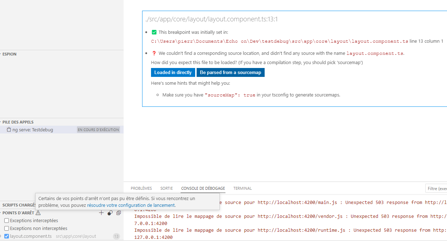Click the add function breakpoint plus icon
The width and height of the screenshot is (447, 241).
(101, 213)
